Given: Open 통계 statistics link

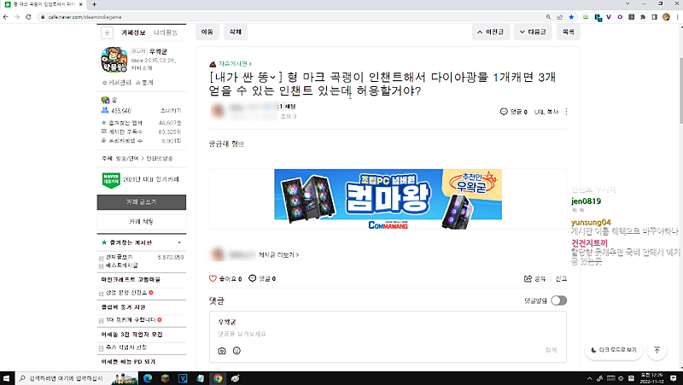Looking at the screenshot, I should point(144,82).
